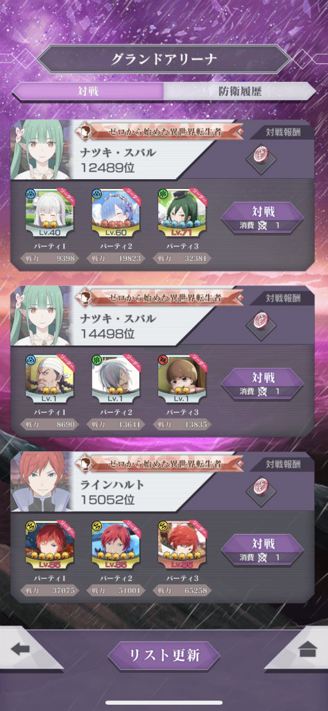Screen dimensions: 328x711
Task: Switch to the 防衛履歴 tab
Action: point(240,91)
